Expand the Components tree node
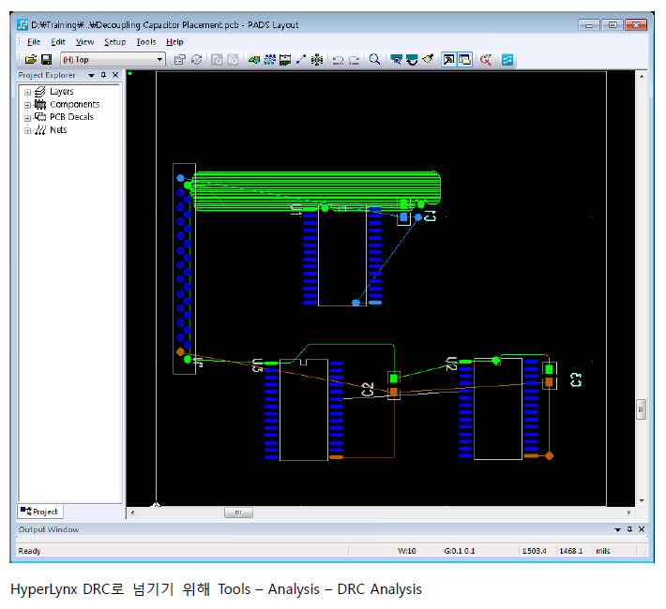This screenshot has width=666, height=609. tap(27, 105)
